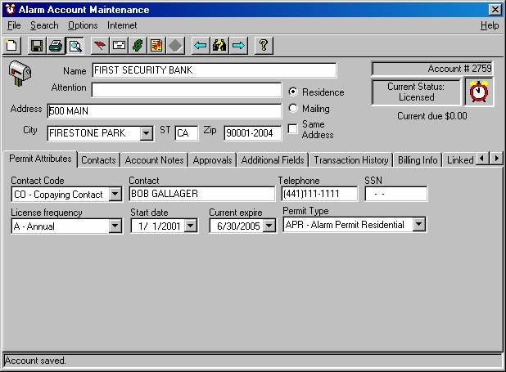The width and height of the screenshot is (506, 372).
Task: Click the binoculars search icon
Action: pos(219,46)
